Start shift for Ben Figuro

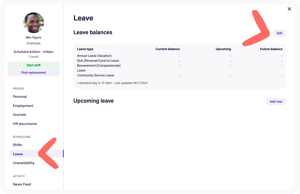click(x=33, y=65)
